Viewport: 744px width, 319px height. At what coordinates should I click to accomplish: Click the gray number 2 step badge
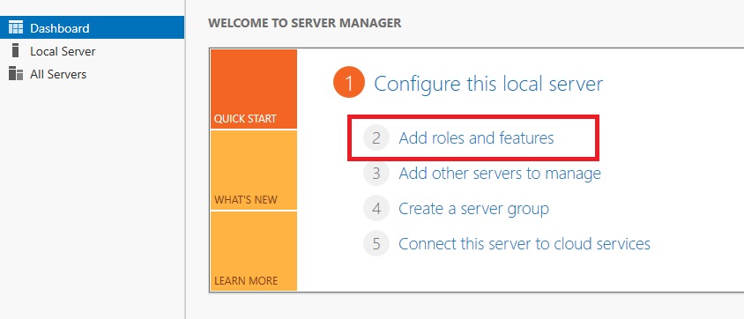(x=376, y=138)
